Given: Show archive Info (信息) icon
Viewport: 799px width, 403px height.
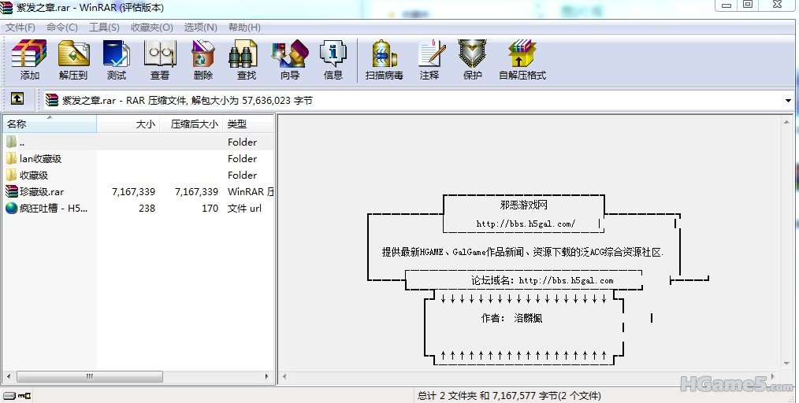Looking at the screenshot, I should pyautogui.click(x=333, y=60).
